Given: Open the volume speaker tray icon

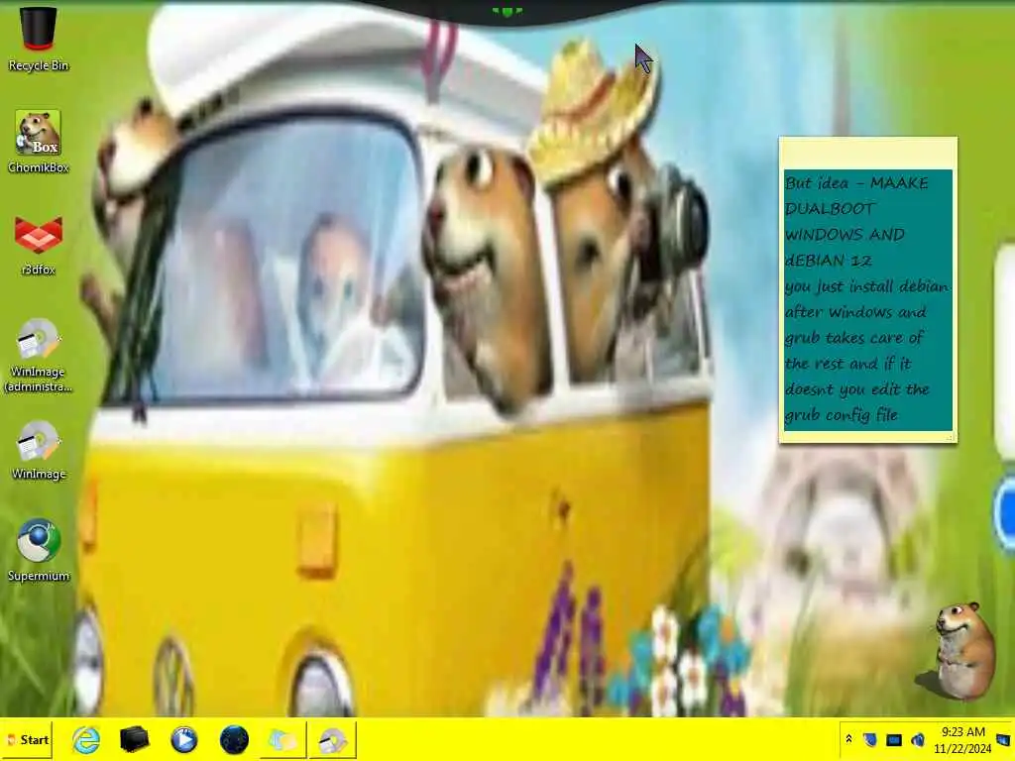Looking at the screenshot, I should (917, 739).
